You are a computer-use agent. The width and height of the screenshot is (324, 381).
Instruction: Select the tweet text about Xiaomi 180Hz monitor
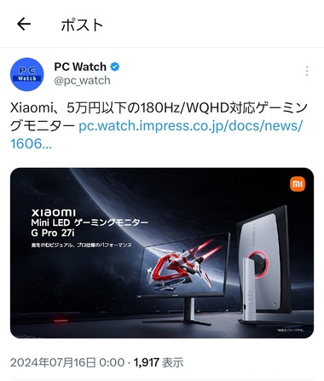coord(159,117)
